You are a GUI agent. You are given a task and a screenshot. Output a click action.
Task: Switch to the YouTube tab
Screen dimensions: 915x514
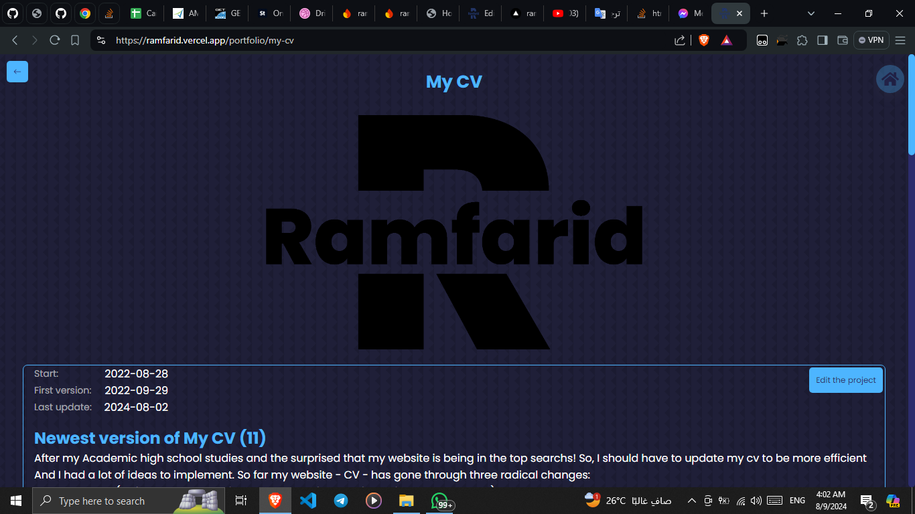point(565,13)
